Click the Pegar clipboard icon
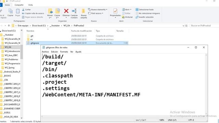The width and height of the screenshot is (219, 123). tap(17, 12)
